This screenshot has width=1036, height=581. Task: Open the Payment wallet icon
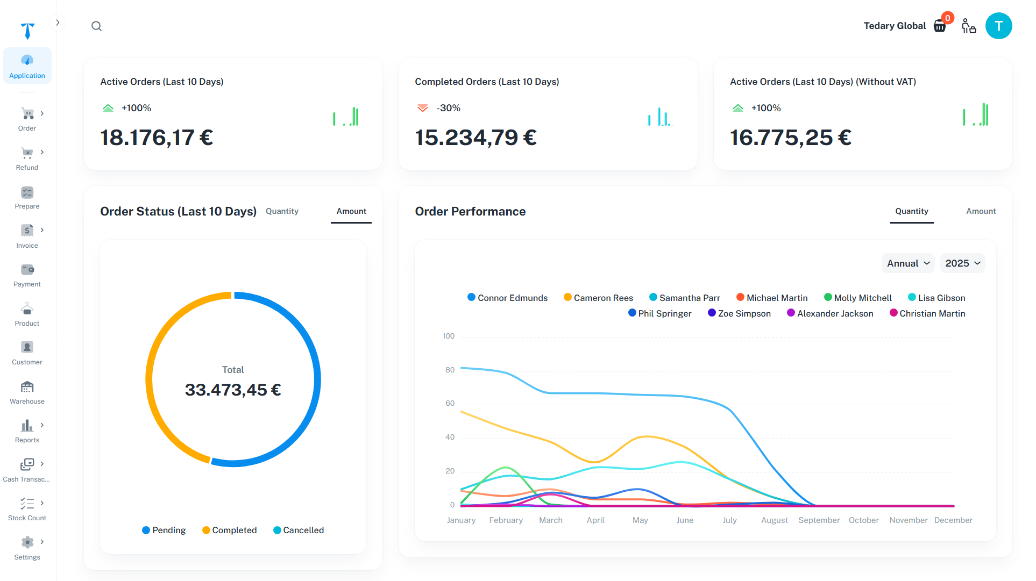coord(27,270)
